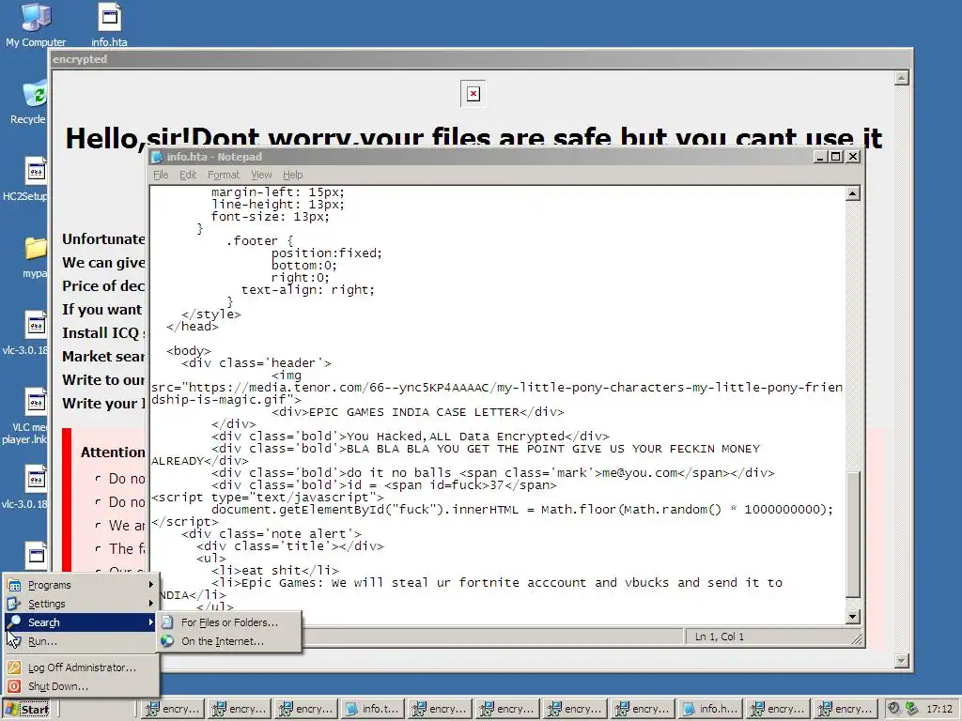962x721 pixels.
Task: Click the 'position:fixed;' line in Notepad
Action: [327, 253]
